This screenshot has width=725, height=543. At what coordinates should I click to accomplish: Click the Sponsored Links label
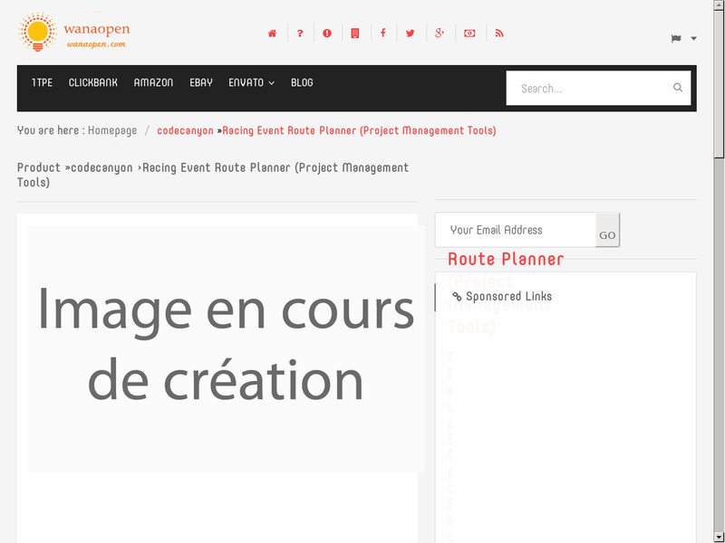pos(508,297)
